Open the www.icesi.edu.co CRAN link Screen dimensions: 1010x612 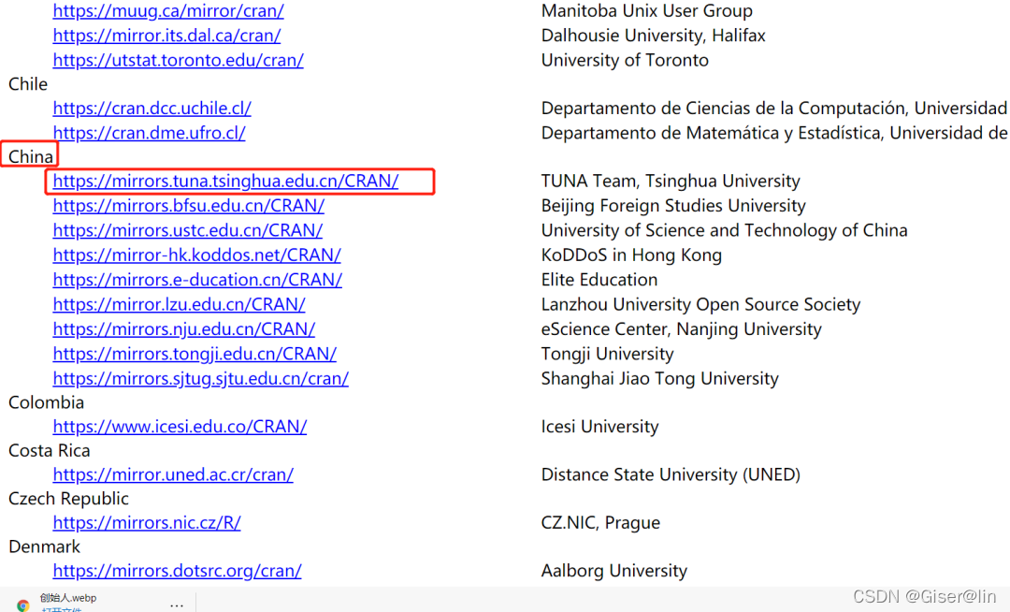pyautogui.click(x=180, y=427)
